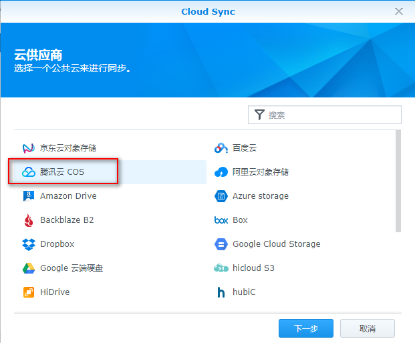Click the Dropbox logo icon
This screenshot has height=343, width=415.
28,244
